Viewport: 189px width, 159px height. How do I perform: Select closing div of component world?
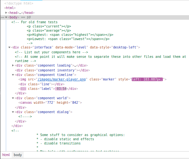tap(21, 107)
